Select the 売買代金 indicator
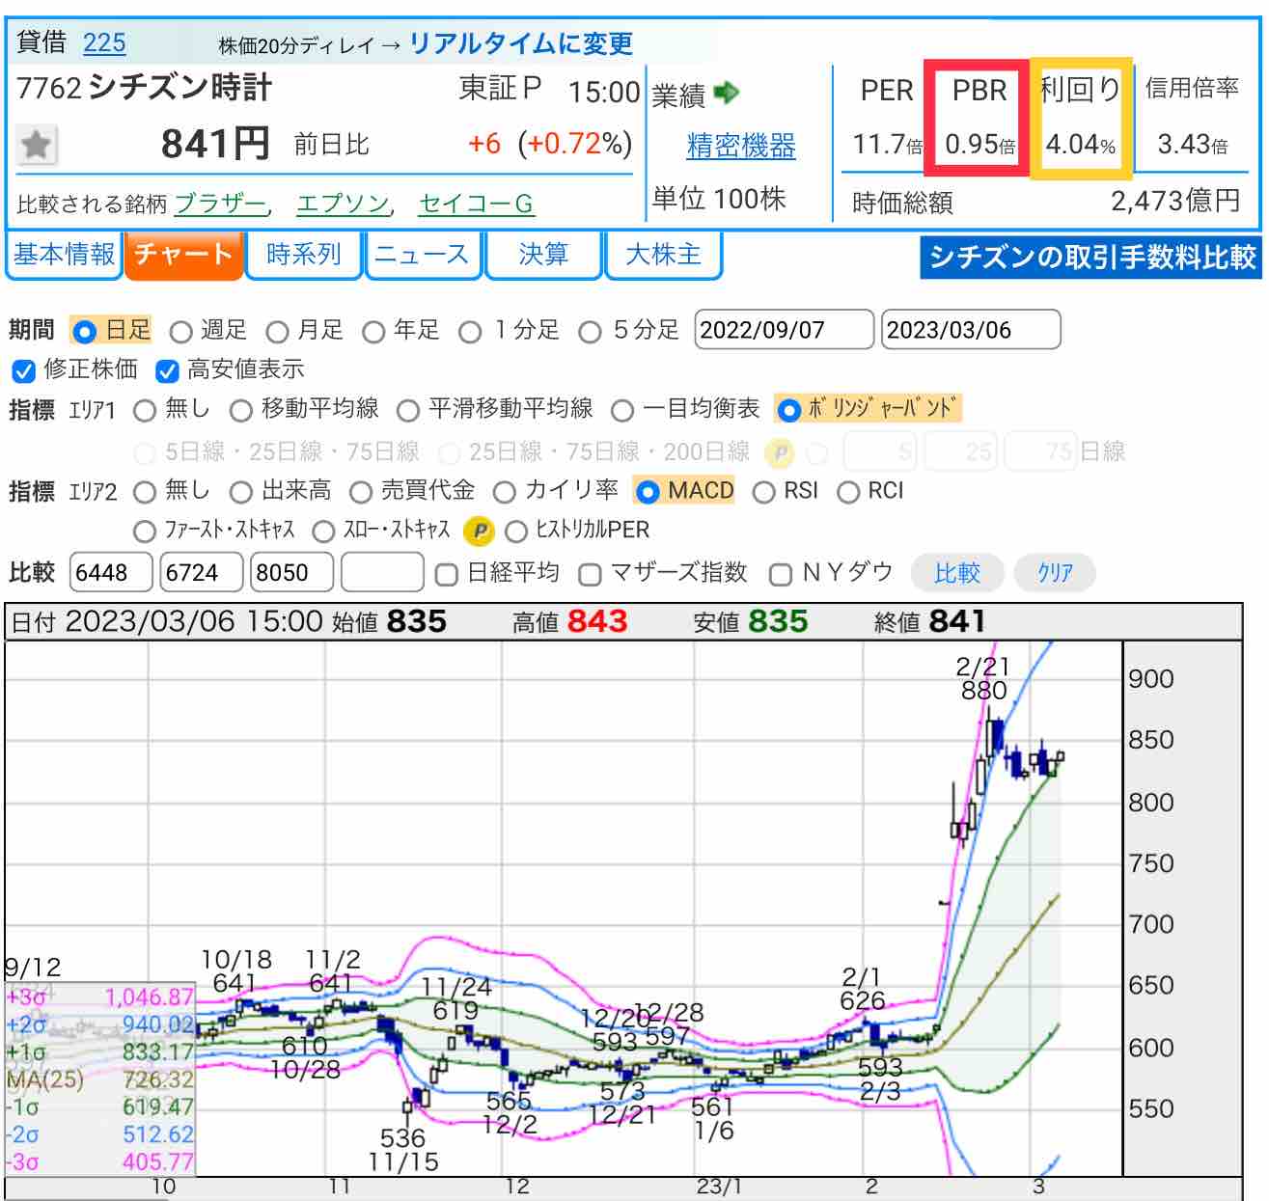 coord(361,492)
